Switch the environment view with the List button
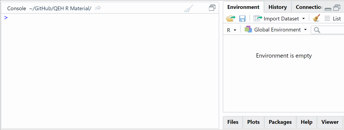344x130 pixels. pyautogui.click(x=333, y=19)
